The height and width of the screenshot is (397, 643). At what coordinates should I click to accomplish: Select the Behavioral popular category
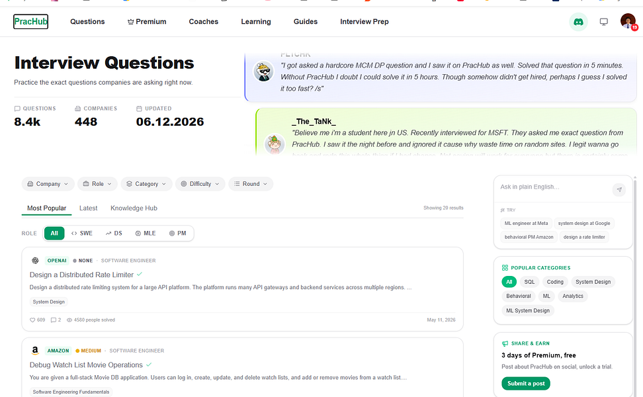pyautogui.click(x=519, y=296)
